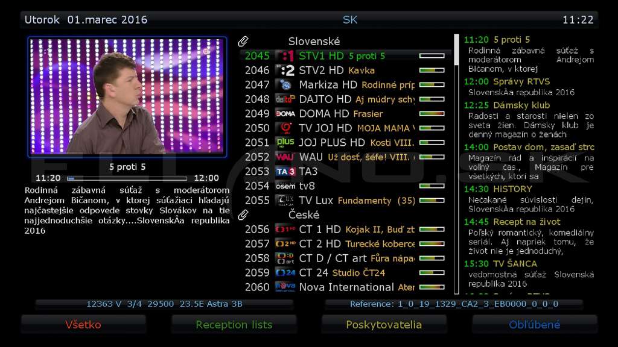The width and height of the screenshot is (618, 347).
Task: Select channel 2052 WAU
Action: coord(345,157)
